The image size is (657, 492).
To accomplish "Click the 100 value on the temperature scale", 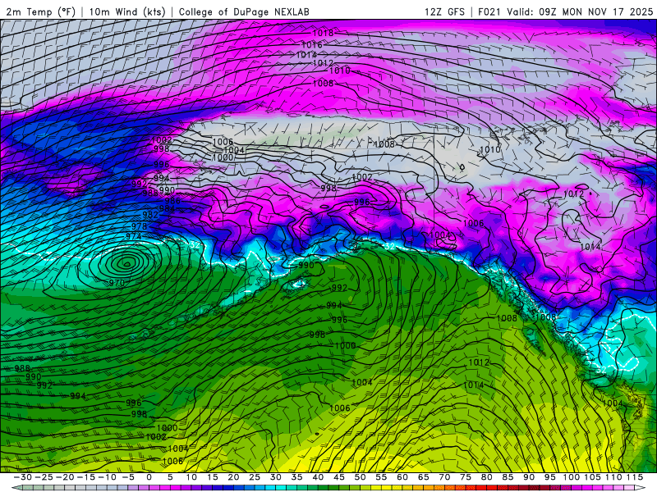I will tap(571, 477).
